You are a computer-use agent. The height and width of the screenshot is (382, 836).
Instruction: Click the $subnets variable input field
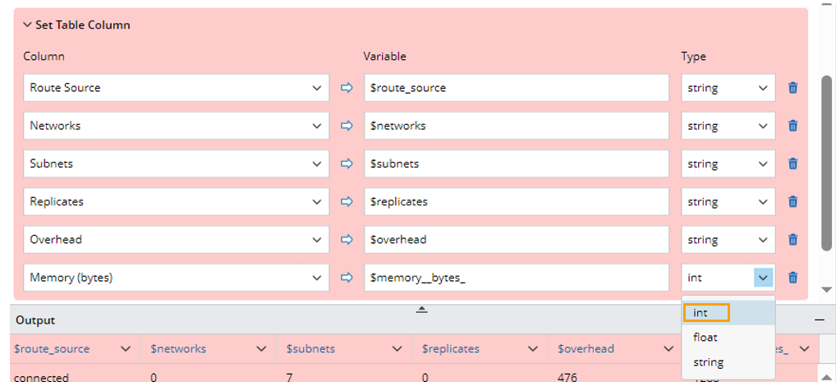[x=517, y=163]
